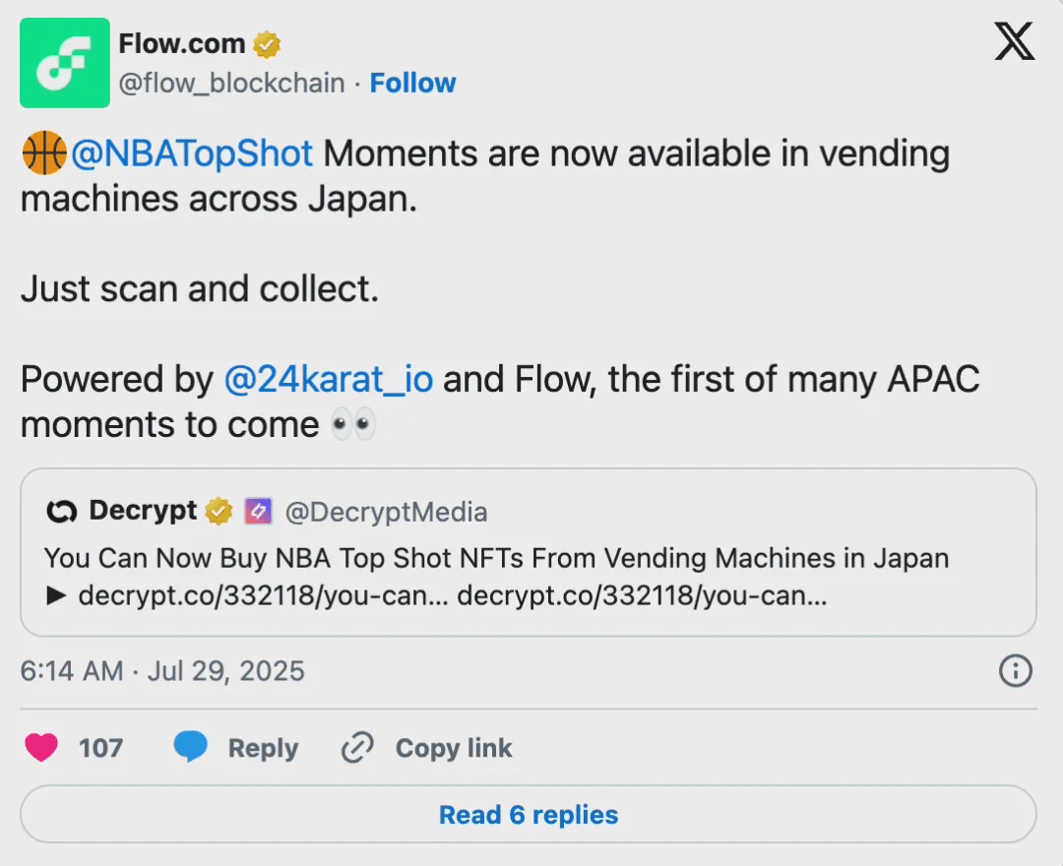Screen dimensions: 1063x866
Task: Click the copy link chain icon
Action: [356, 748]
